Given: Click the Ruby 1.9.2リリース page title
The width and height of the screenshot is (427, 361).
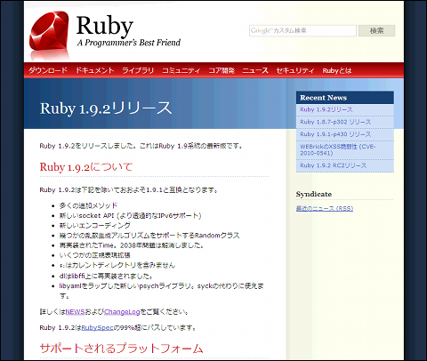Looking at the screenshot, I should pyautogui.click(x=106, y=108).
